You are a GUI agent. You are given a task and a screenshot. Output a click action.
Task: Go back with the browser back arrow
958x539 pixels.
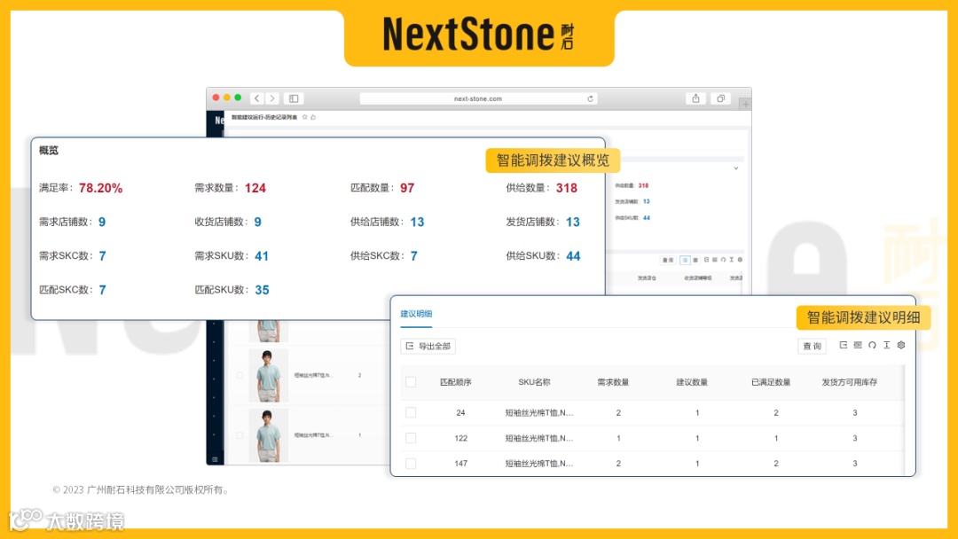click(x=257, y=98)
